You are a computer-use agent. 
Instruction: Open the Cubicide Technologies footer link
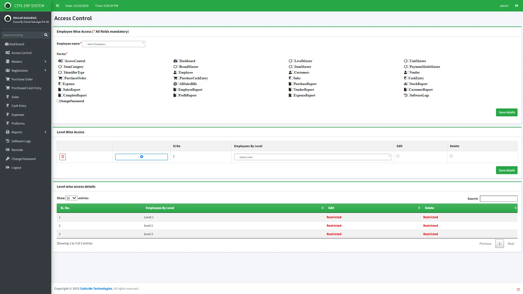pos(96,289)
